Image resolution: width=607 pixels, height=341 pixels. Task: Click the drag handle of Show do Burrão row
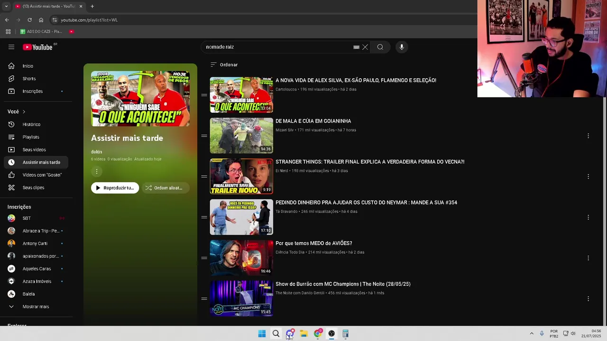[204, 299]
